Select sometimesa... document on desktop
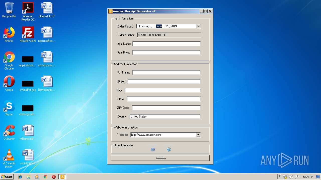321x180 pixels. click(x=47, y=59)
